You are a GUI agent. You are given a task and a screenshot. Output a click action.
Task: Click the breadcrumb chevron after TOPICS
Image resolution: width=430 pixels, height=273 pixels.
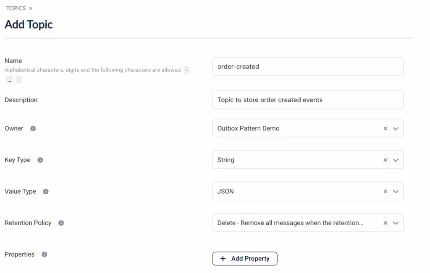click(30, 8)
